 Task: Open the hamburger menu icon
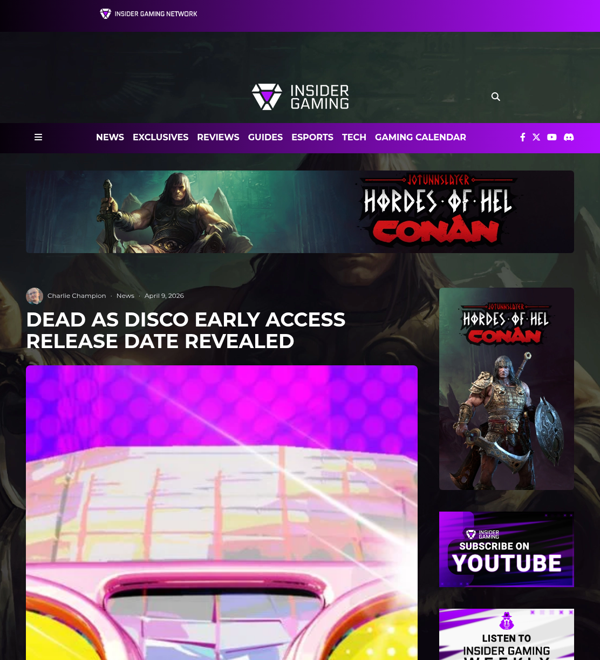[38, 137]
